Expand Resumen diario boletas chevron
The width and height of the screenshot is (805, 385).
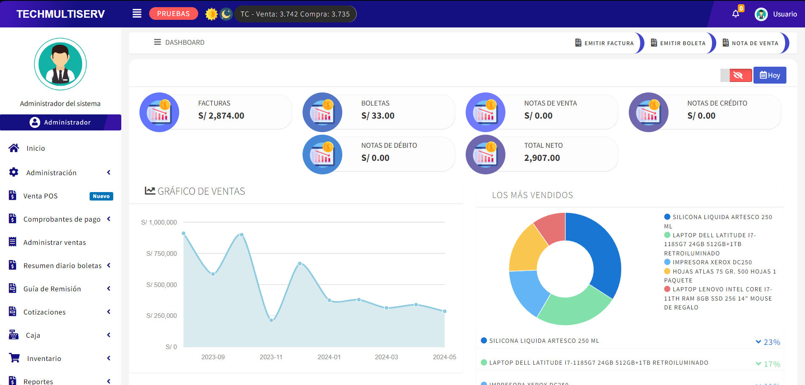109,265
